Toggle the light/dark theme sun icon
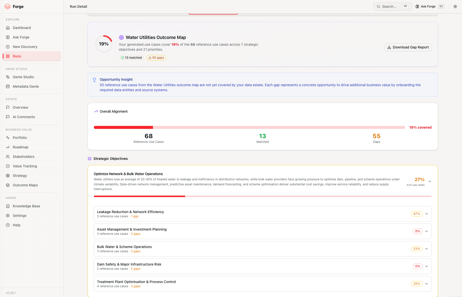This screenshot has width=462, height=297. (x=455, y=6)
